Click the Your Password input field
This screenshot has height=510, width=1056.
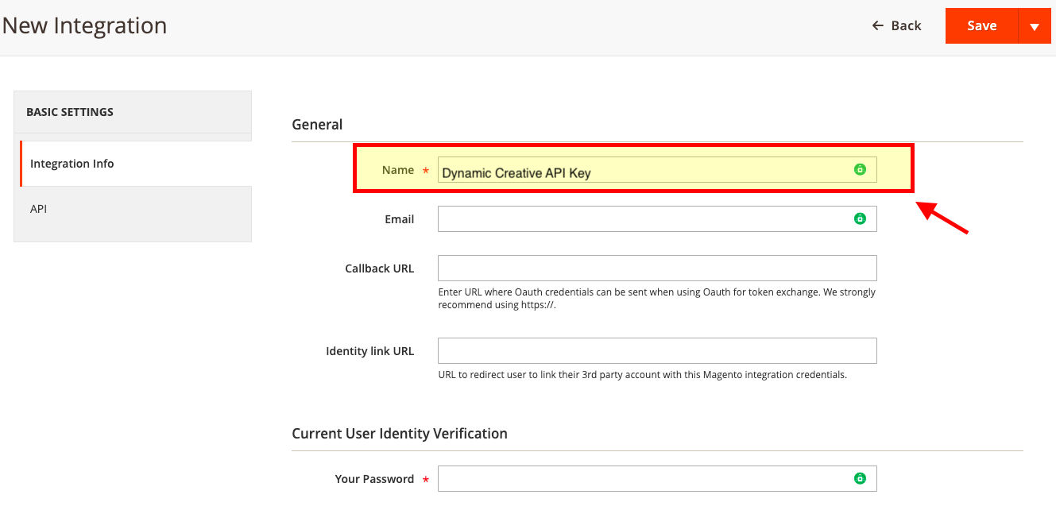tap(657, 478)
